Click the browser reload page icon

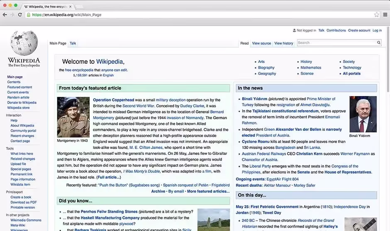[20, 14]
